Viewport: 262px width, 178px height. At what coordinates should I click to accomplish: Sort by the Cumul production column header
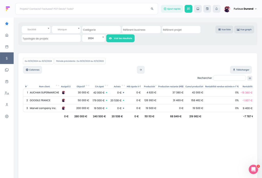point(194,86)
